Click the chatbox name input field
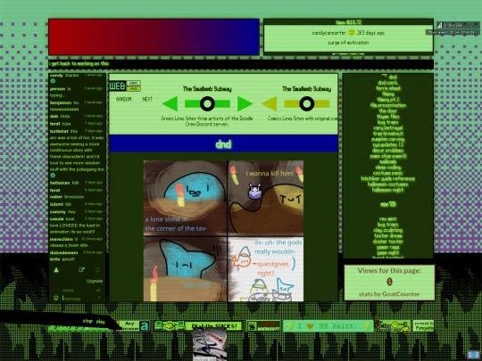Image resolution: width=482 pixels, height=361 pixels. (x=77, y=290)
